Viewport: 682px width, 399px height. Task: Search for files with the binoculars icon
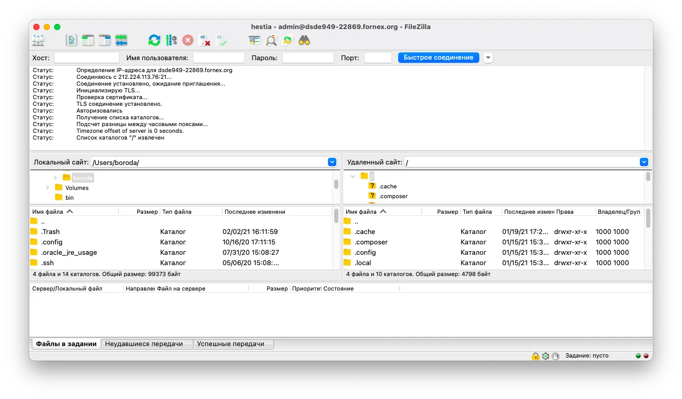(305, 40)
